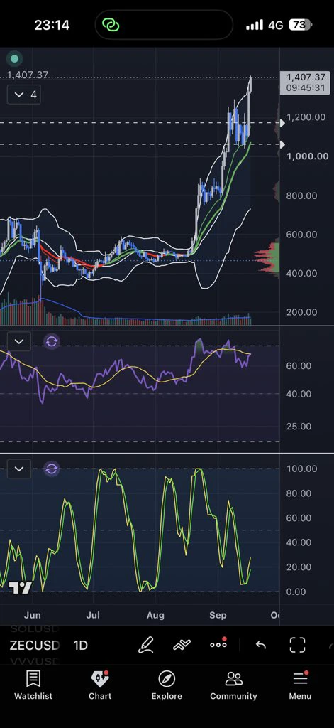334x728 pixels.
Task: Tap the 200.00 price axis label
Action: [301, 312]
